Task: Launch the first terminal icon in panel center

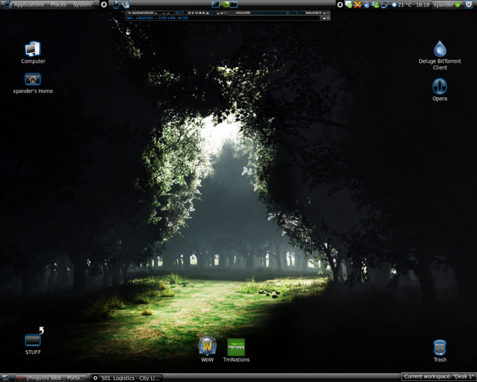Action: 216,5
